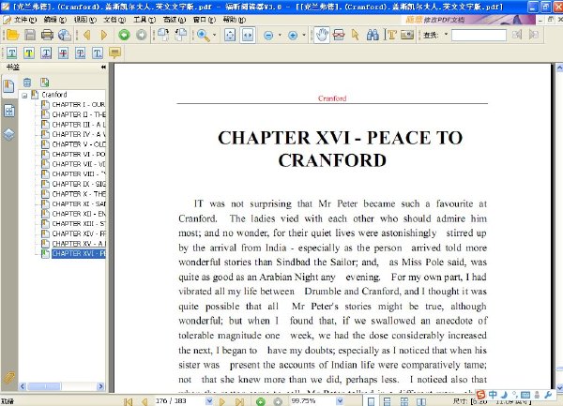Switch to single page layout in the status bar
The height and width of the screenshot is (406, 563).
tap(371, 401)
